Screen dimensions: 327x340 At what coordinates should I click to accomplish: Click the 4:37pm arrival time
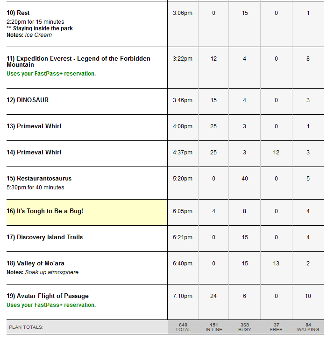(183, 153)
